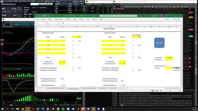Click the DIS ticker in Walt Disney panel
Screen dimensions: 198x111
[3, 9]
